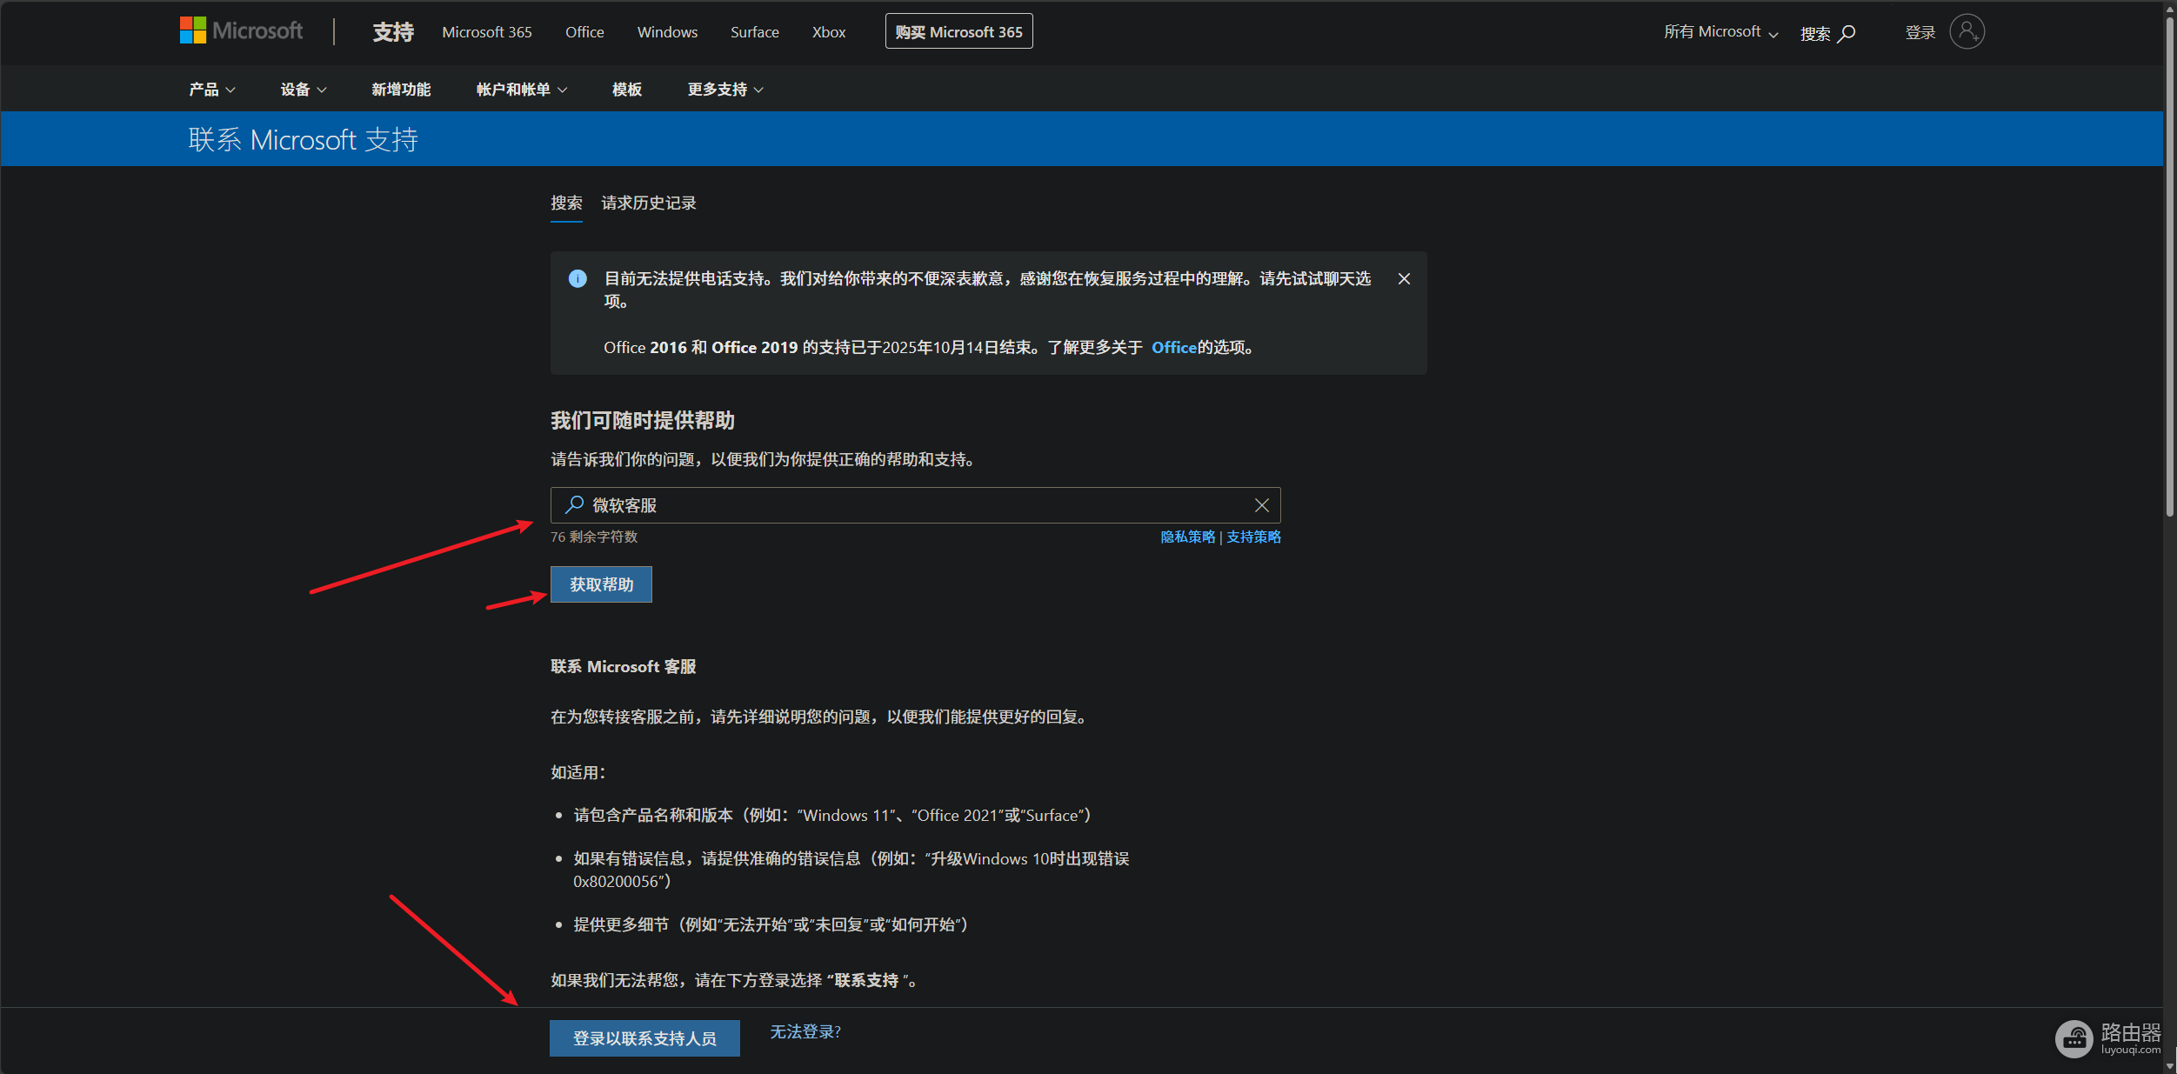Click the 获取帮助 button
The height and width of the screenshot is (1074, 2177).
click(x=601, y=584)
